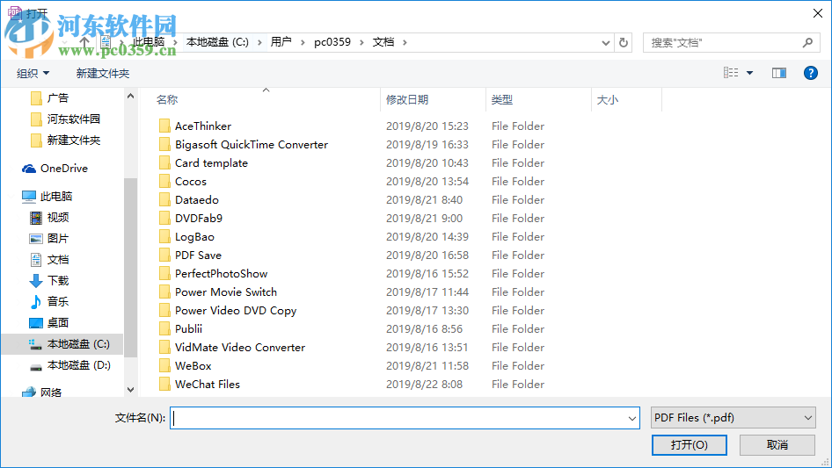832x468 pixels.
Task: Open the 组织 menu dropdown
Action: coord(33,73)
